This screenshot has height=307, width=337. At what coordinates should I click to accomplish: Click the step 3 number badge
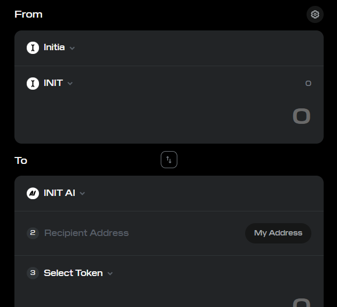33,273
